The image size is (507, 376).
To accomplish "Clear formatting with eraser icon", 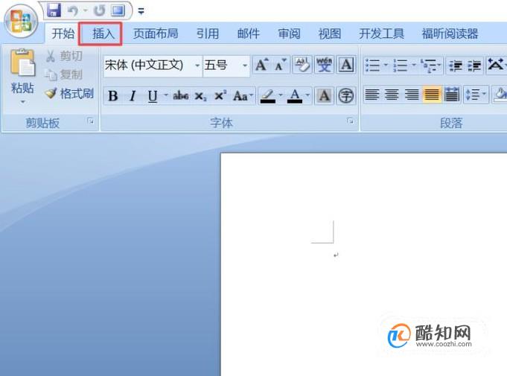I will pos(302,64).
